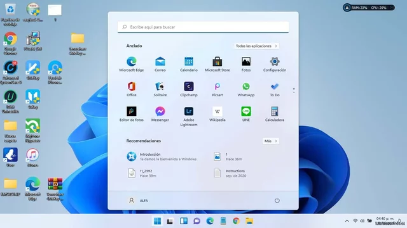Open Task View on the taskbar

170,221
